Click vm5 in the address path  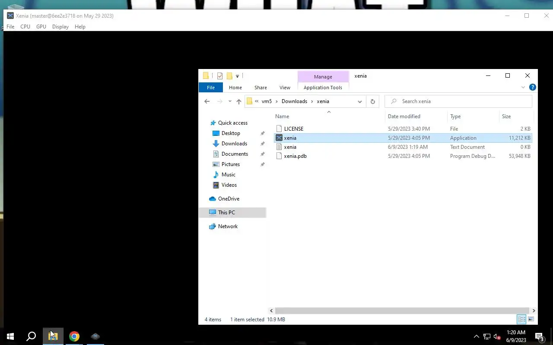(267, 101)
